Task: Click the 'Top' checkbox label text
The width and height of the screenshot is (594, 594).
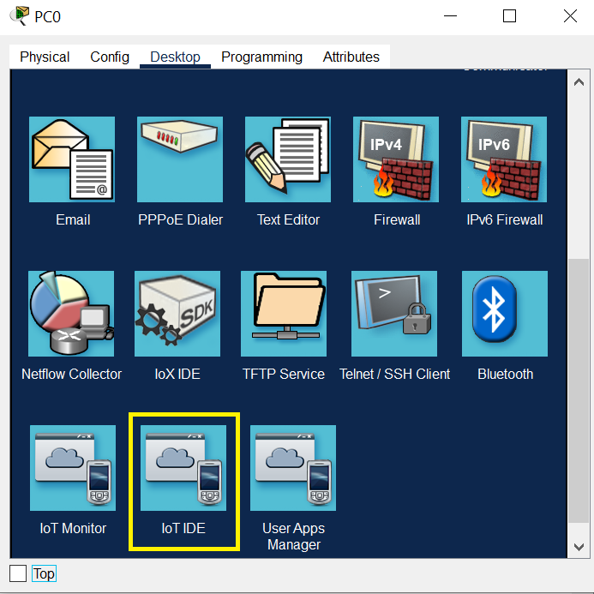Action: pyautogui.click(x=45, y=573)
